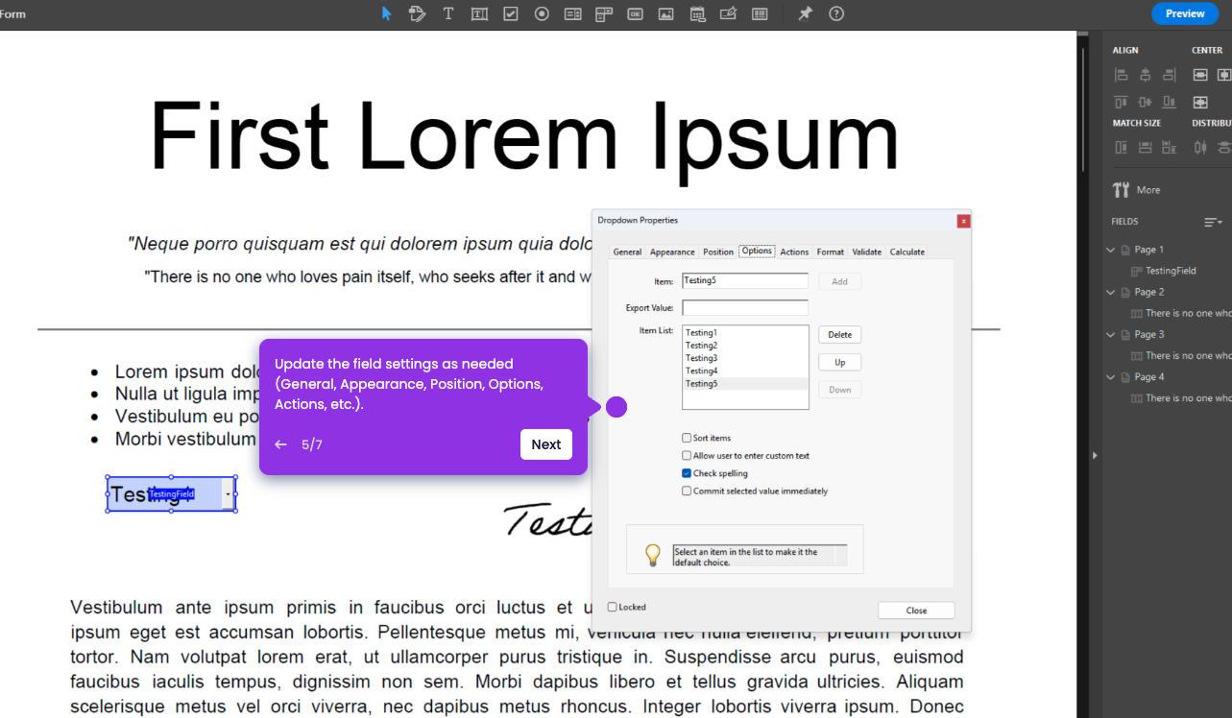Open the Position tab
This screenshot has height=718, width=1232.
pos(718,252)
